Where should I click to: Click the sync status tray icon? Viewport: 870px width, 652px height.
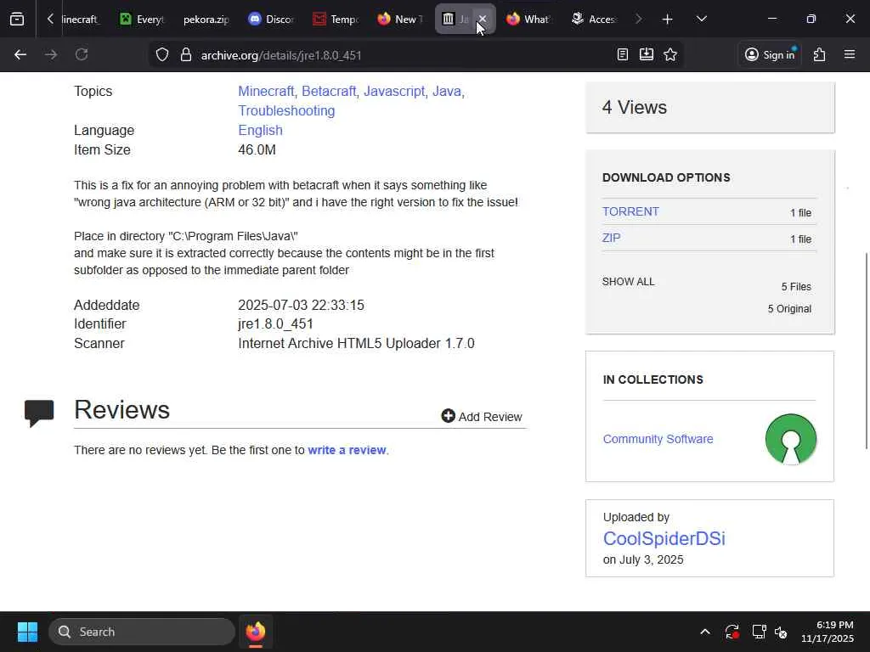[x=732, y=632]
